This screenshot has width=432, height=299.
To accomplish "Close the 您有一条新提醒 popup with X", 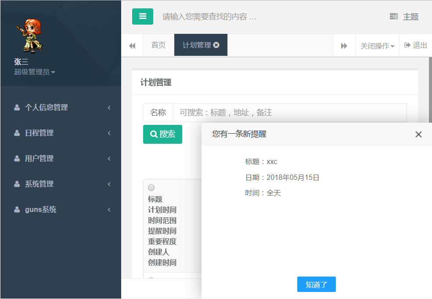I will tap(418, 134).
